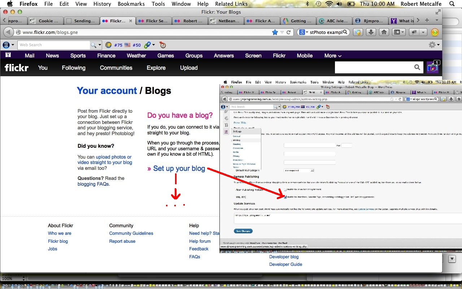Click the Flickr search magnifier icon

pos(417,67)
